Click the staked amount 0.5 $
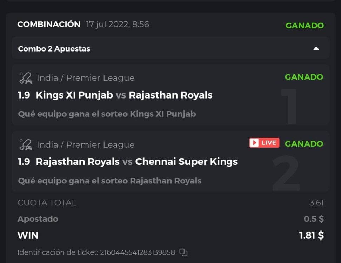The width and height of the screenshot is (341, 263). pyautogui.click(x=314, y=219)
